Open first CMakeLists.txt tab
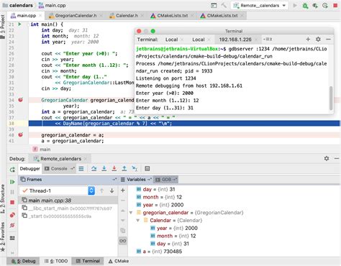 pos(172,16)
